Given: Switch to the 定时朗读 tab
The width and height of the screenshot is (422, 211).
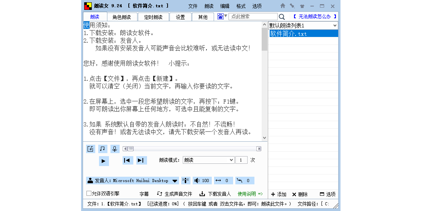Looking at the screenshot, I should [153, 17].
